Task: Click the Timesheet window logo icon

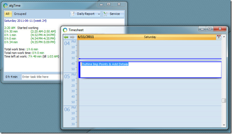Action: click(x=65, y=30)
